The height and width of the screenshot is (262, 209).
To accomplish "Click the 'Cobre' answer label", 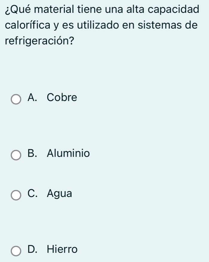I will (62, 97).
